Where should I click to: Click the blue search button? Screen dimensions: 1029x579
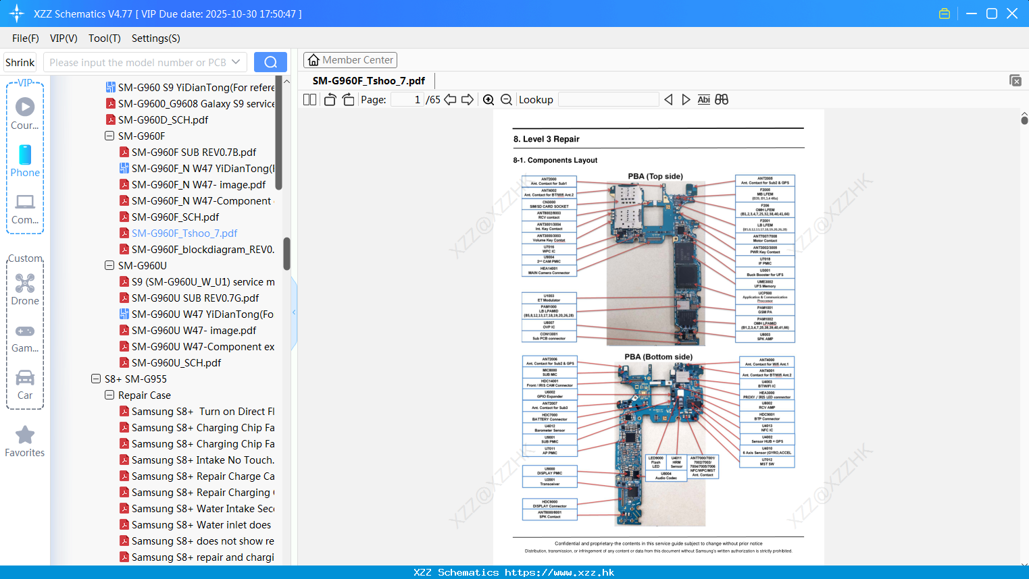click(x=270, y=62)
